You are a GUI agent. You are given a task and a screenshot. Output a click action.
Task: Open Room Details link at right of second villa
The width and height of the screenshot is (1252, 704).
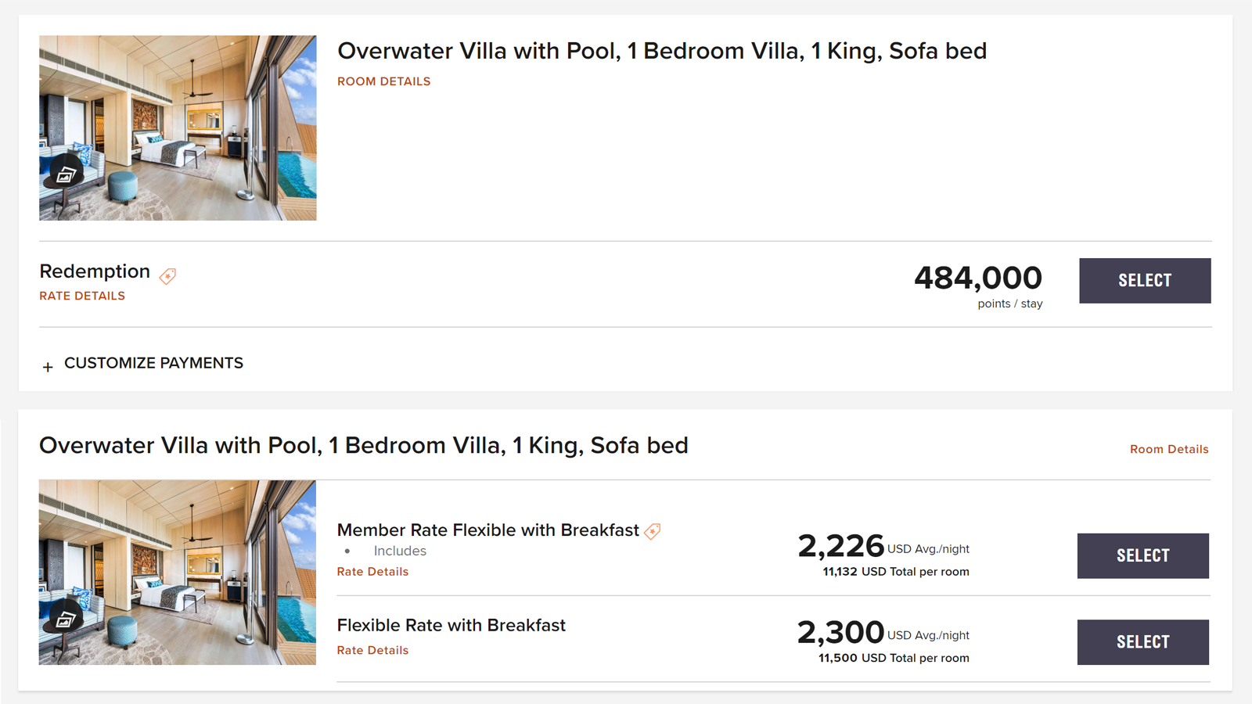(1169, 449)
